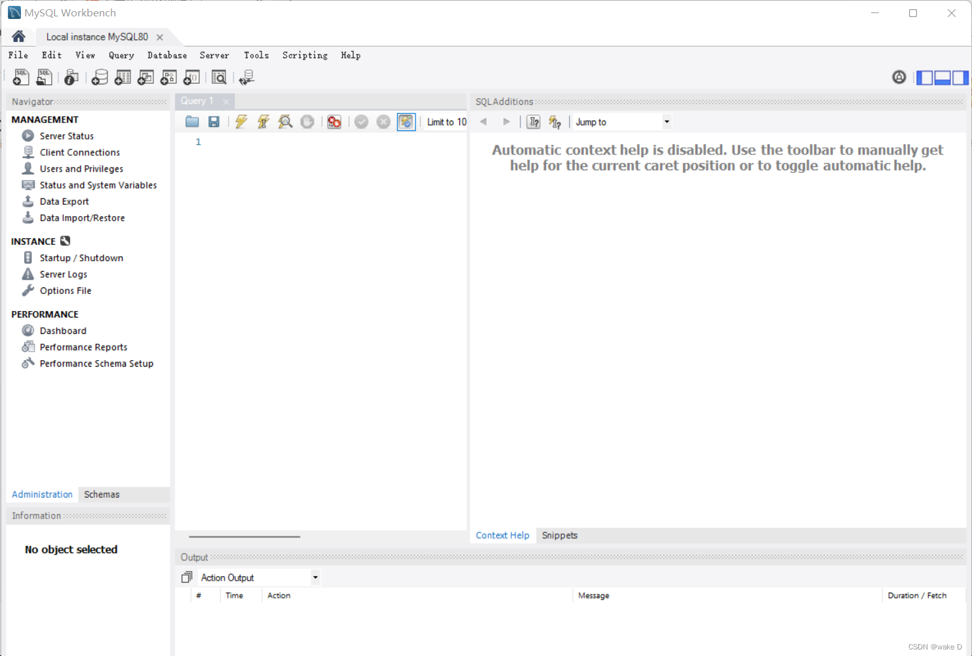Close the Query 1 editor tab
The height and width of the screenshot is (656, 972).
(x=226, y=101)
